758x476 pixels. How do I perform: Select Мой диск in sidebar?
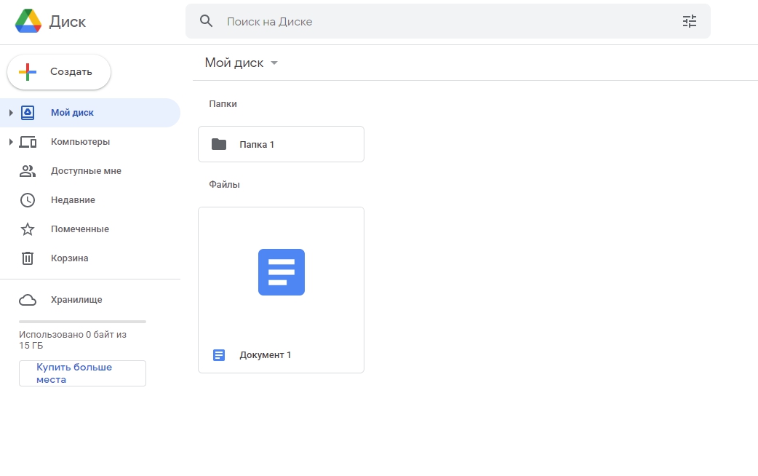click(90, 113)
